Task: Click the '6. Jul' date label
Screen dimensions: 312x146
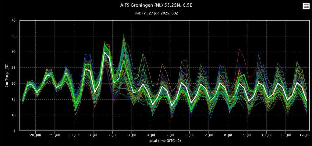Action: [190, 135]
